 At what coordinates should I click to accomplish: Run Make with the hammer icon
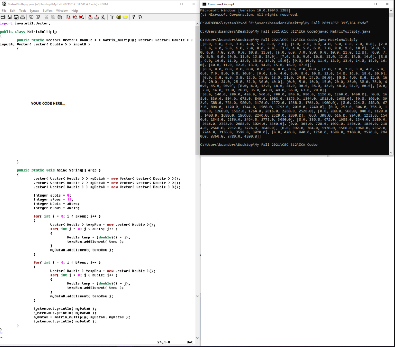pos(112,17)
